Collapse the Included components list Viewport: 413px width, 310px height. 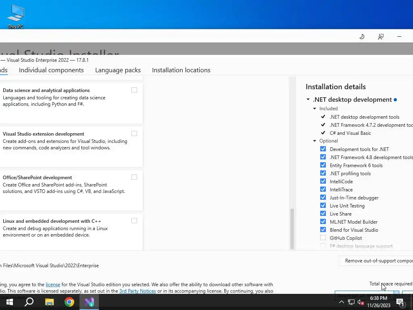pyautogui.click(x=315, y=108)
